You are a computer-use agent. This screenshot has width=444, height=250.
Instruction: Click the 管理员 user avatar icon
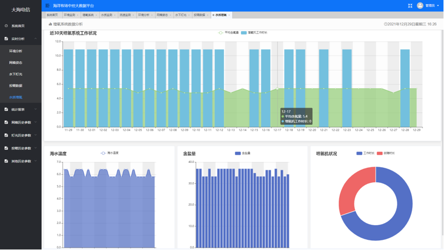pyautogui.click(x=420, y=5)
